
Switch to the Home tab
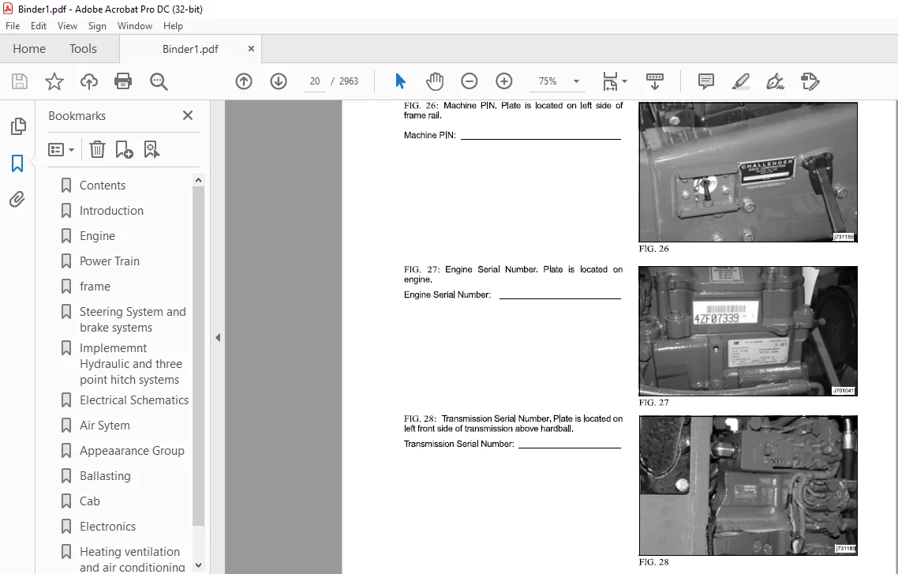(x=29, y=49)
